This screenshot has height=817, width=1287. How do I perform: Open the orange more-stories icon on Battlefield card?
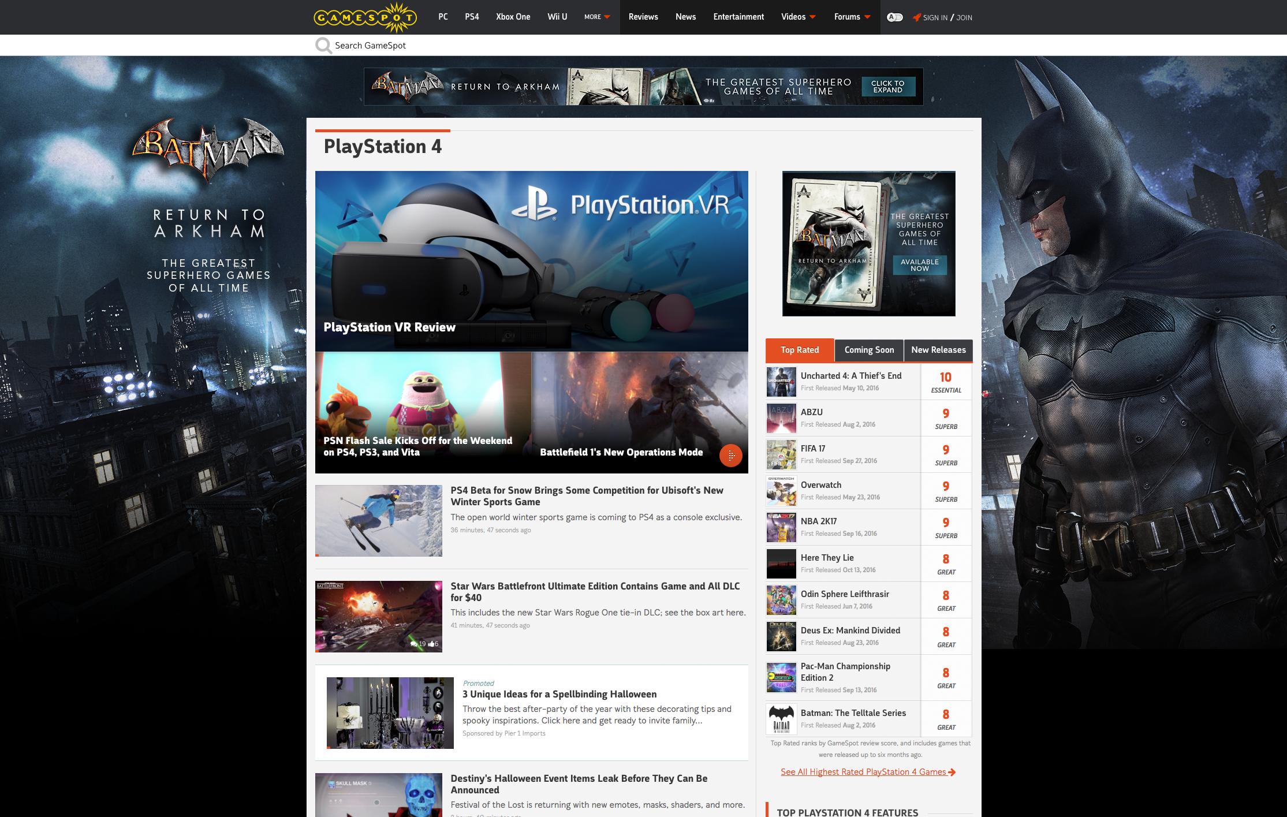(730, 455)
